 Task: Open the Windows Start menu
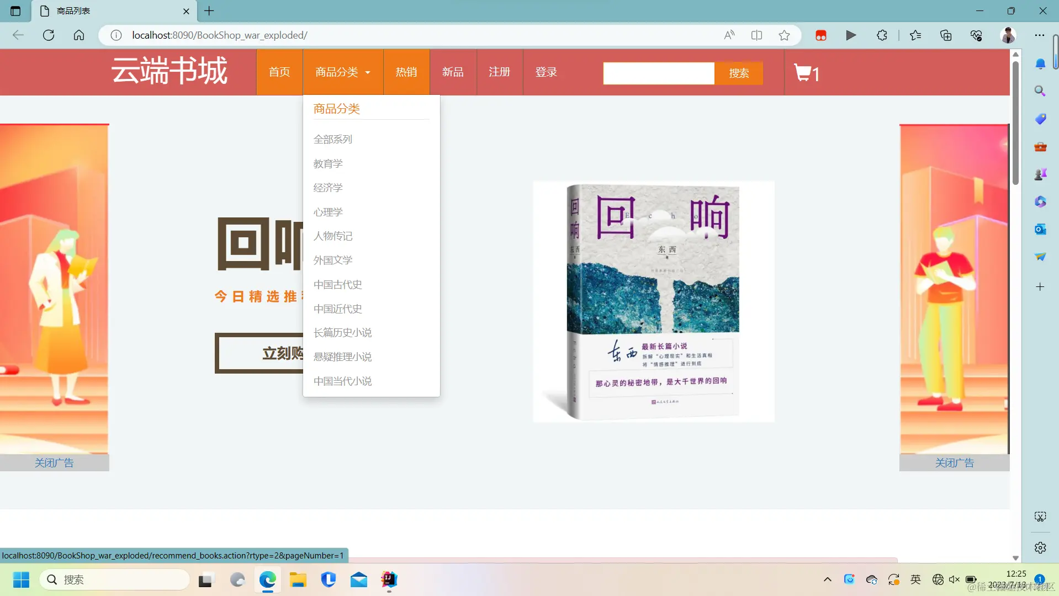(x=21, y=579)
